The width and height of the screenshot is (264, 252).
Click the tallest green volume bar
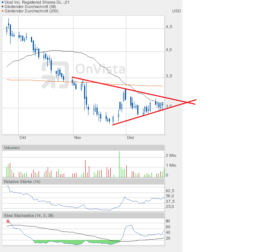point(119,164)
